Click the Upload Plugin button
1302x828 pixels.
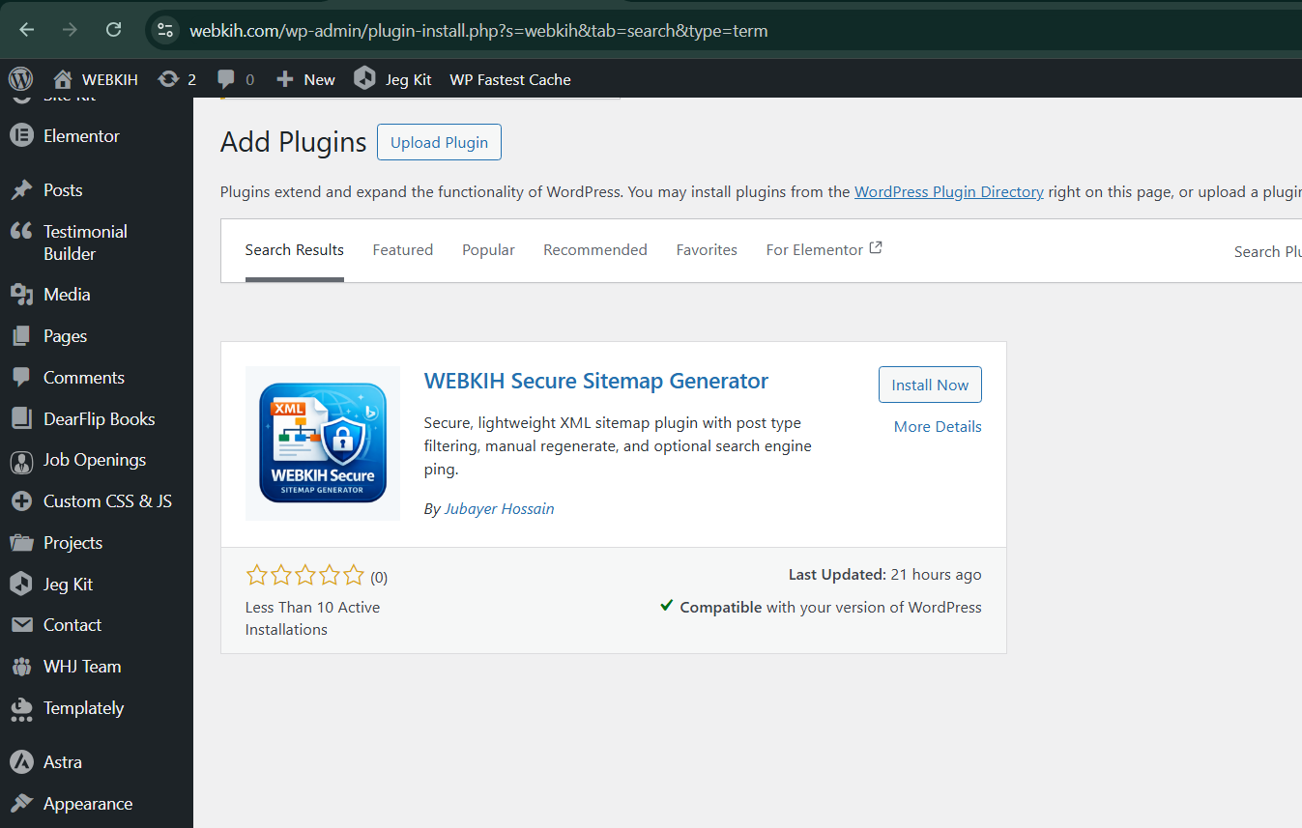(x=439, y=142)
